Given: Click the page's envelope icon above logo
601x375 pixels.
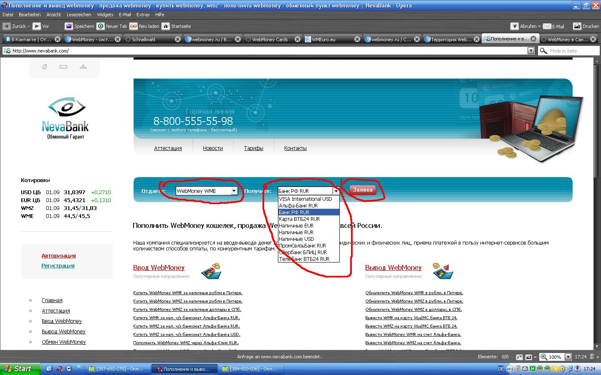Looking at the screenshot, I should pyautogui.click(x=63, y=67).
